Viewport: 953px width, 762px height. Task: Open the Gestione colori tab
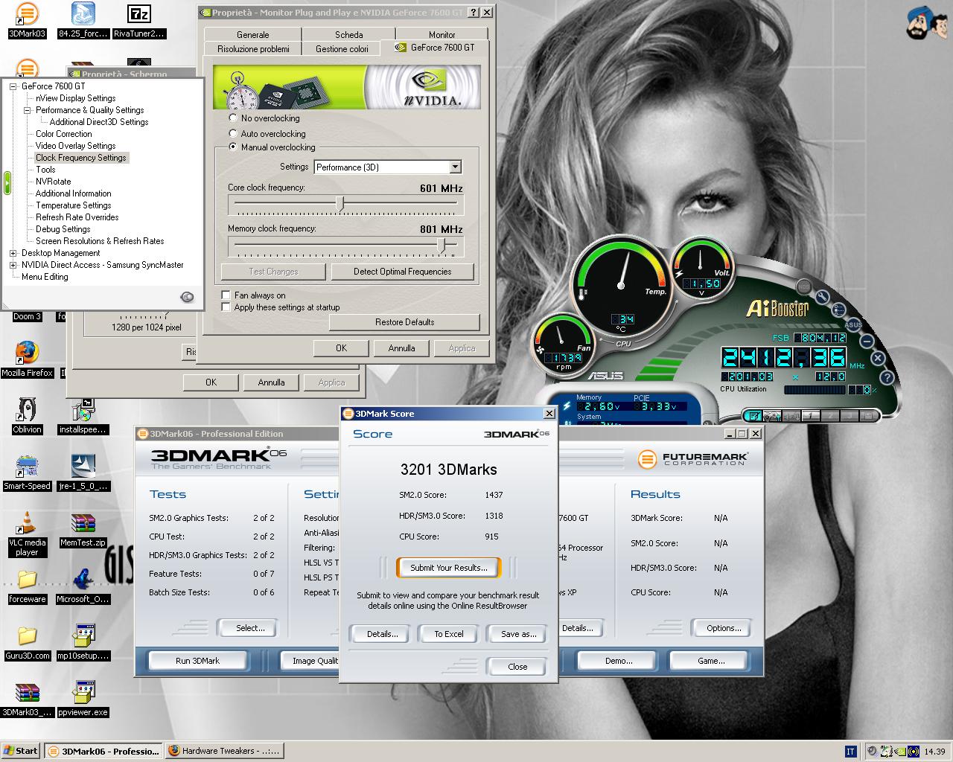(342, 48)
